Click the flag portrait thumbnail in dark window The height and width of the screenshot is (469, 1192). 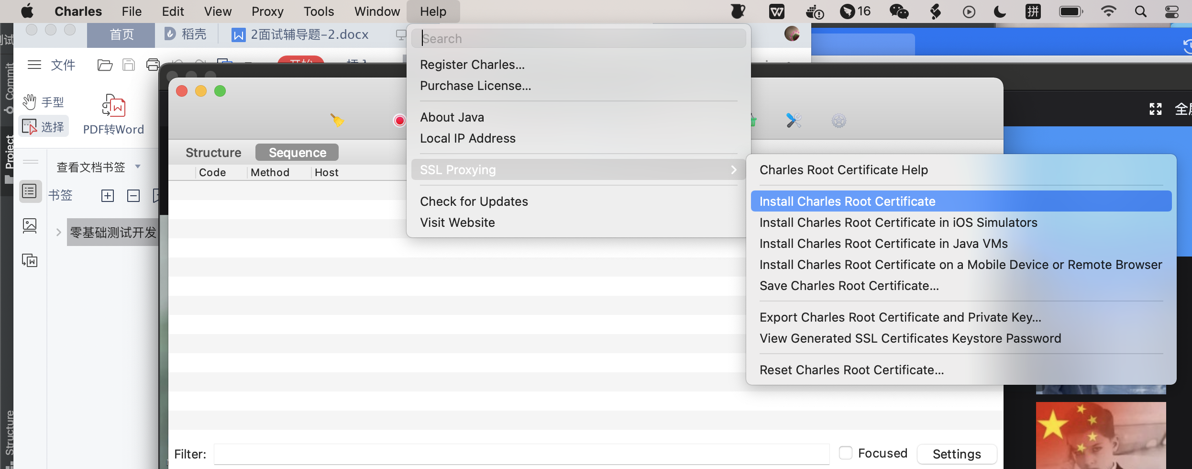click(x=1101, y=435)
